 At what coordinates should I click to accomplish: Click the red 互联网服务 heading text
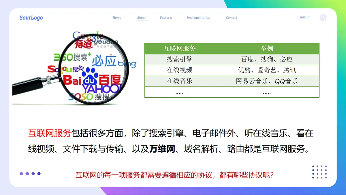50,133
